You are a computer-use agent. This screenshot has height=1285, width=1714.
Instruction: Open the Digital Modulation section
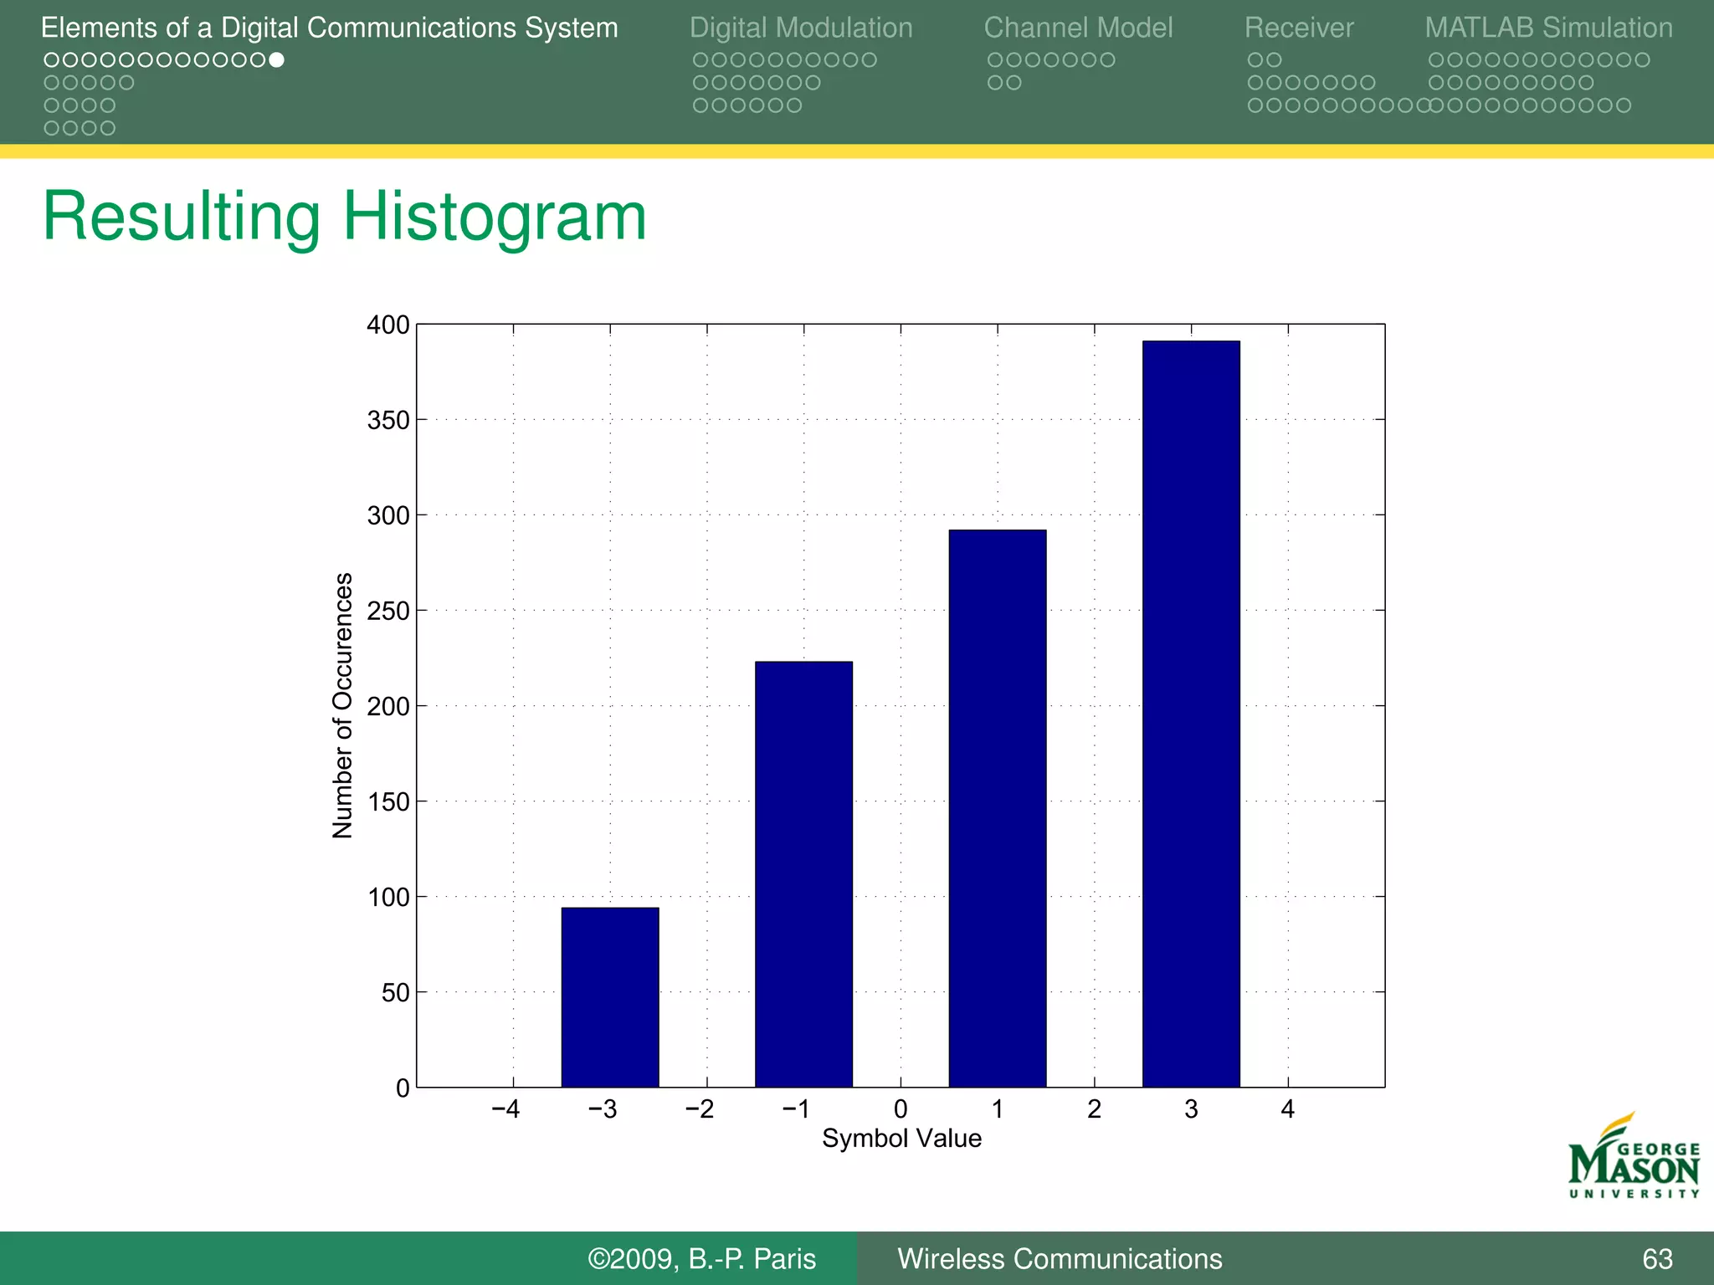click(x=800, y=28)
